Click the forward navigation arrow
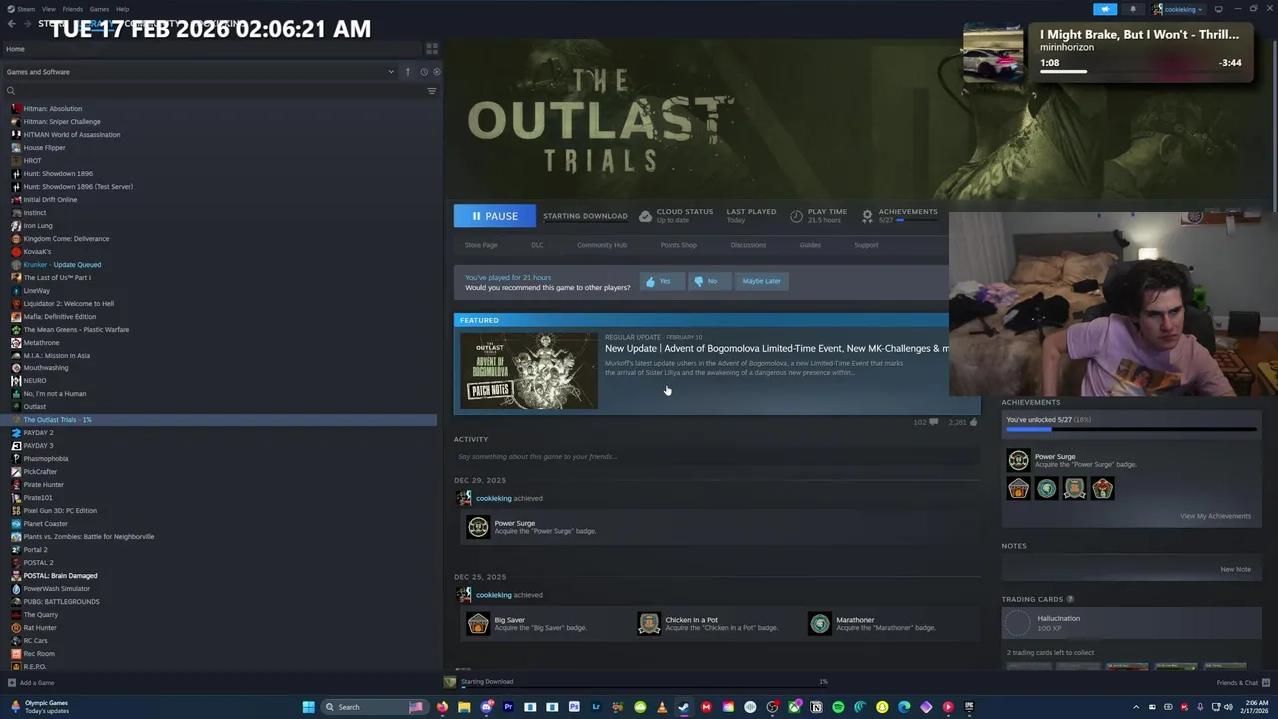Viewport: 1278px width, 719px height. (27, 24)
